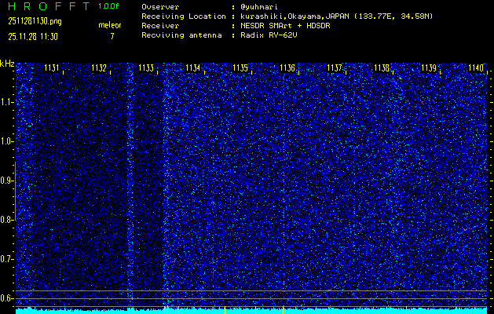This screenshot has height=314, width=494.
Task: Click the 'Receiver' field label
Action: point(160,26)
